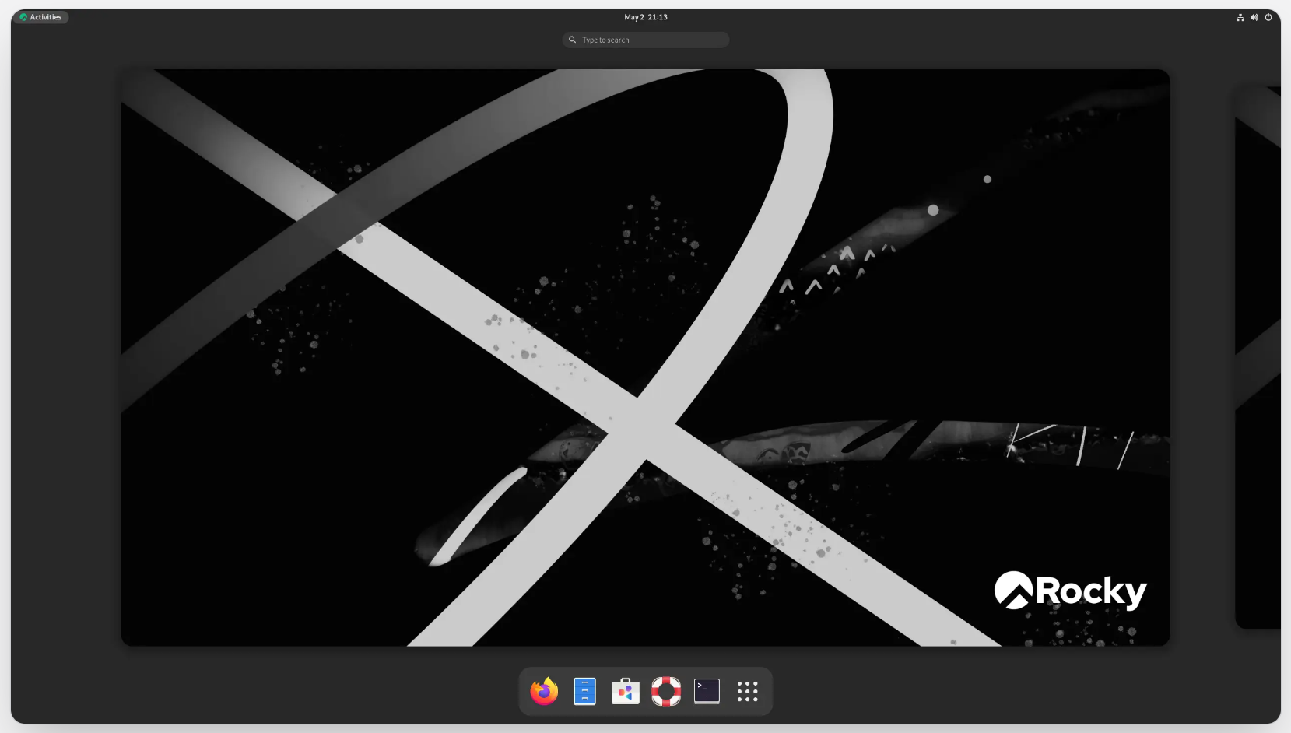1291x733 pixels.
Task: Click the Activities button
Action: (x=45, y=17)
